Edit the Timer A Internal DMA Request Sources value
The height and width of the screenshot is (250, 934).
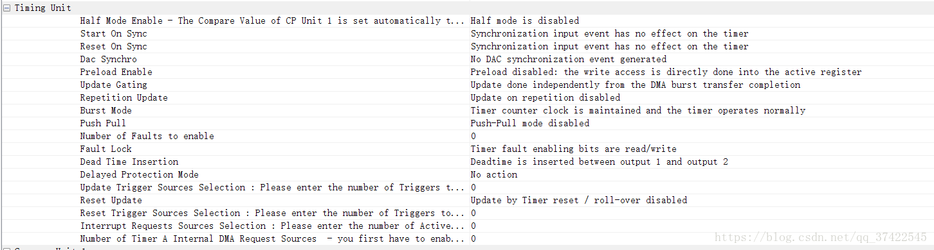coord(700,238)
